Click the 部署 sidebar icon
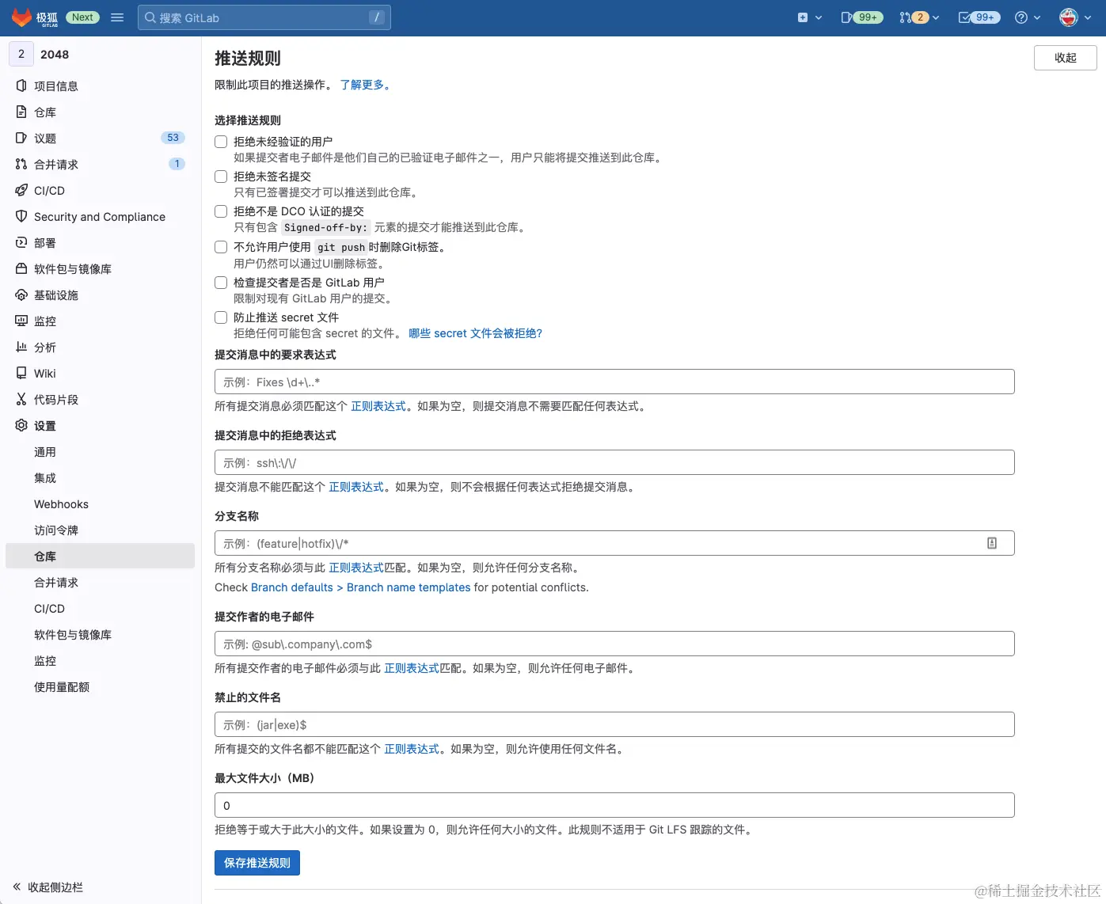 pyautogui.click(x=21, y=242)
